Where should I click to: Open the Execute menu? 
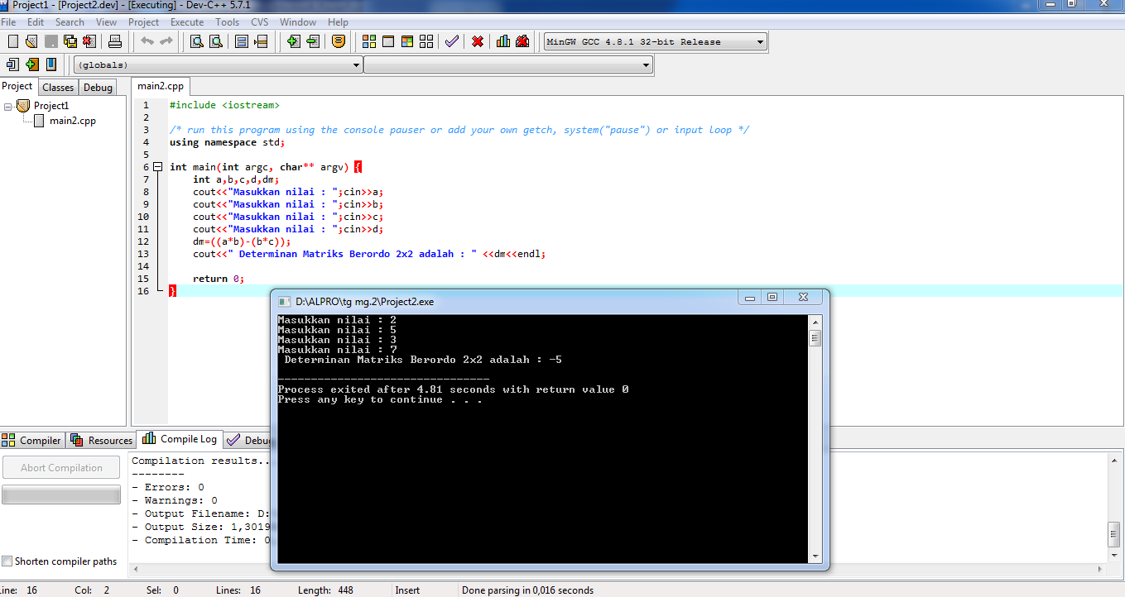point(186,22)
